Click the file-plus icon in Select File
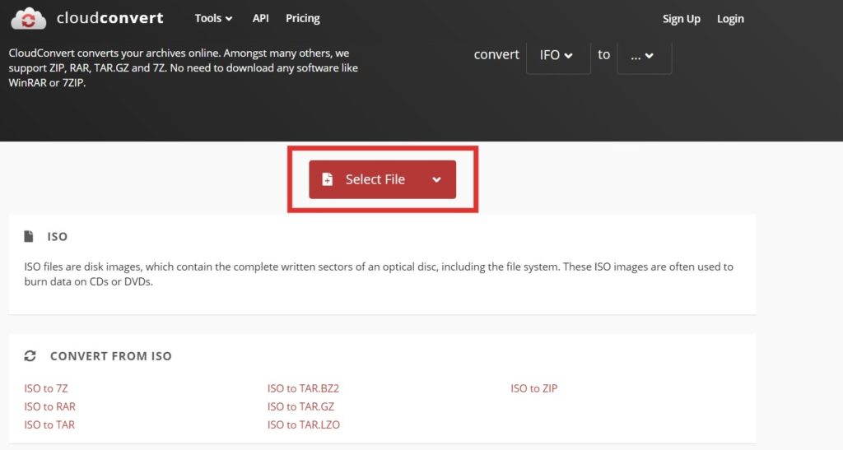This screenshot has width=843, height=450. tap(327, 179)
